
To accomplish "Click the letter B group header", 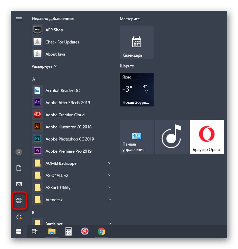I will (33, 213).
